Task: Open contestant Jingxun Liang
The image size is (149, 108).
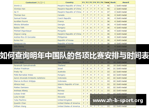Action: pyautogui.click(x=20, y=34)
